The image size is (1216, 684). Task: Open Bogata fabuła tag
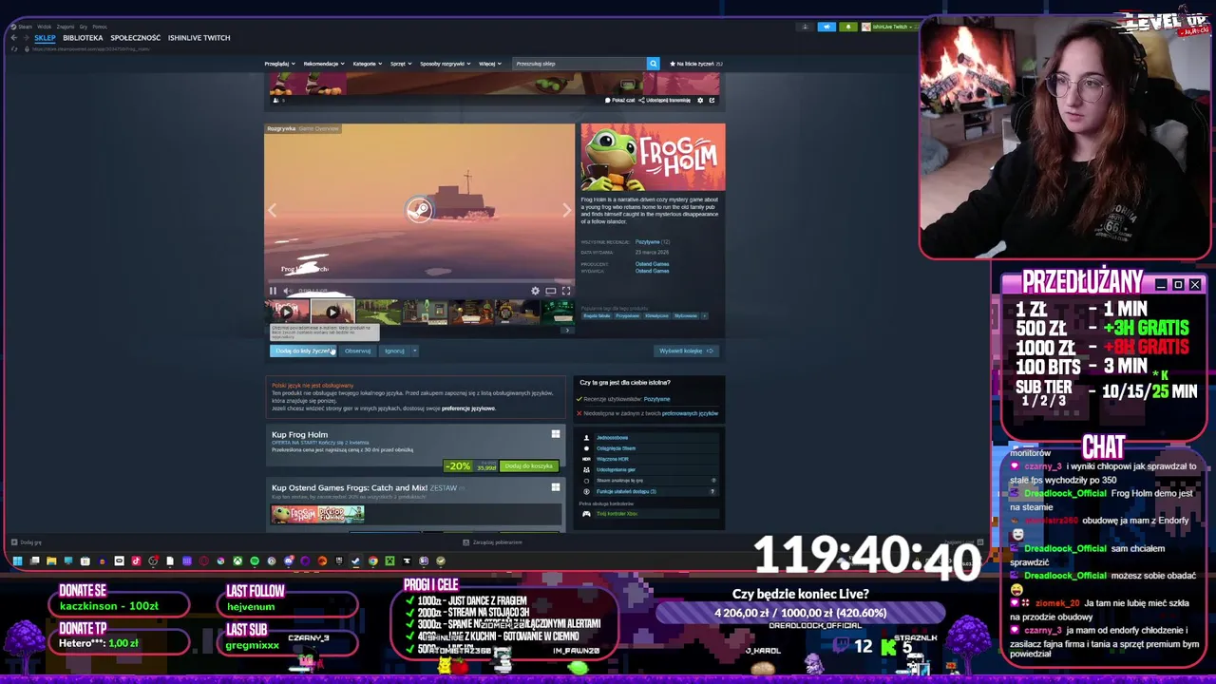pos(597,315)
